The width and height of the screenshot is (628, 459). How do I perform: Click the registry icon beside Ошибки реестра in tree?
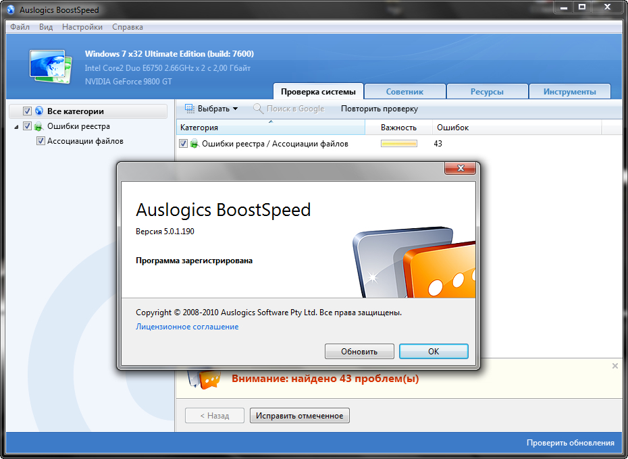pos(38,127)
